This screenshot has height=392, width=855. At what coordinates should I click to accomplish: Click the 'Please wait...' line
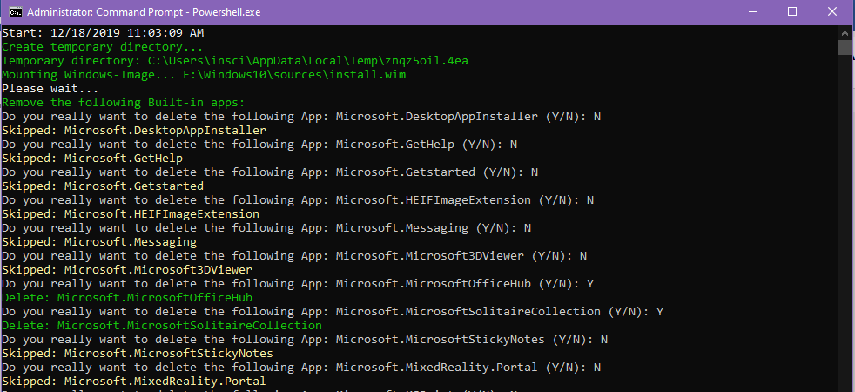pyautogui.click(x=50, y=89)
